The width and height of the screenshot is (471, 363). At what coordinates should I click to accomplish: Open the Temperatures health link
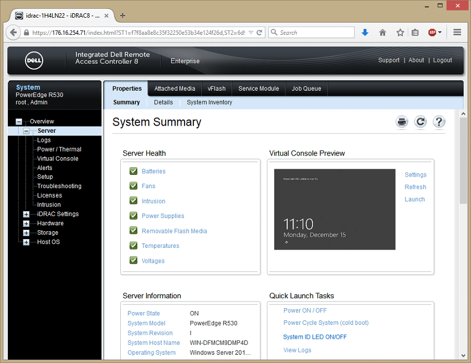(x=160, y=246)
